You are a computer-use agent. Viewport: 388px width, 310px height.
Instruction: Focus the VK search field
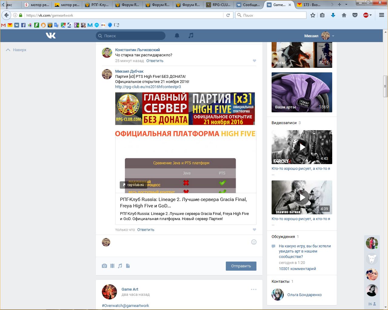(x=131, y=36)
